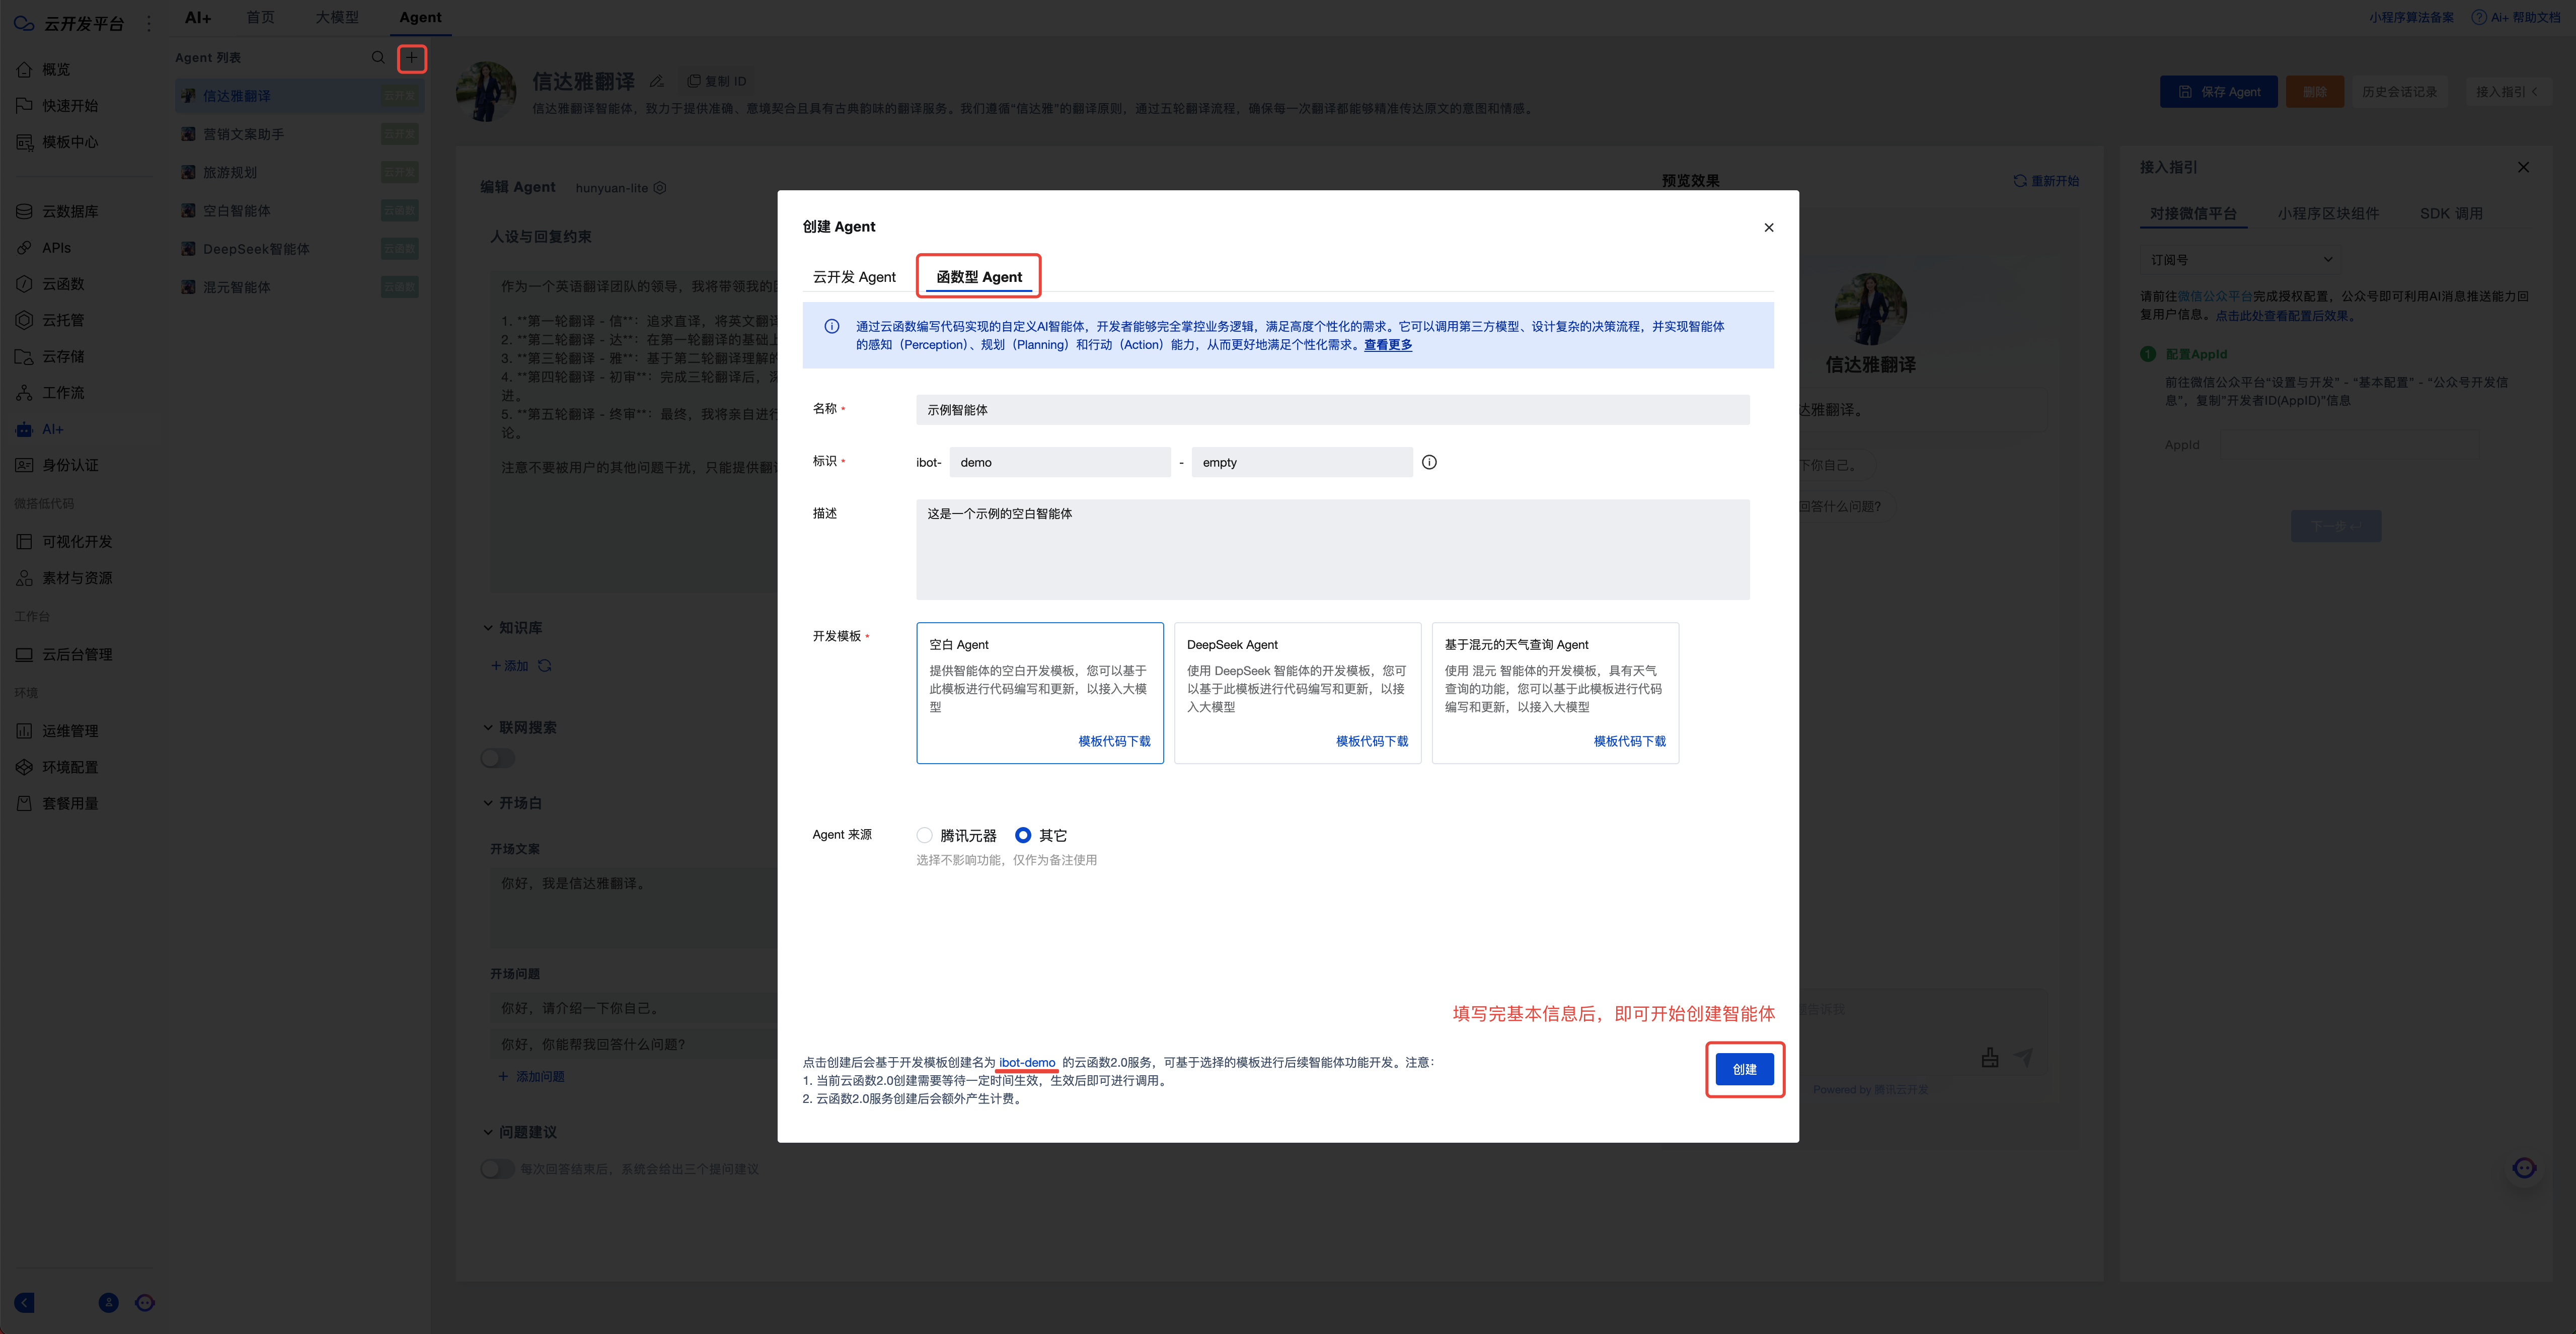2576x1334 pixels.
Task: Click the edit pencil beside 信达雅翻译 title
Action: (657, 81)
